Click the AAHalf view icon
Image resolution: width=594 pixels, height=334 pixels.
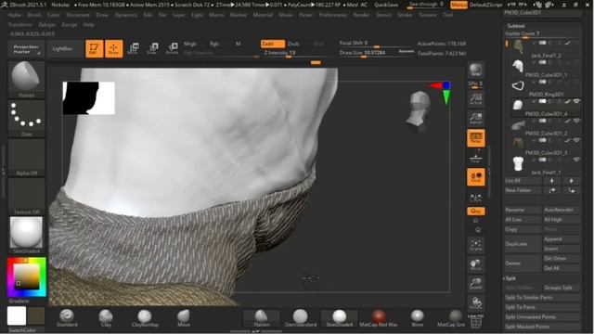pyautogui.click(x=476, y=118)
